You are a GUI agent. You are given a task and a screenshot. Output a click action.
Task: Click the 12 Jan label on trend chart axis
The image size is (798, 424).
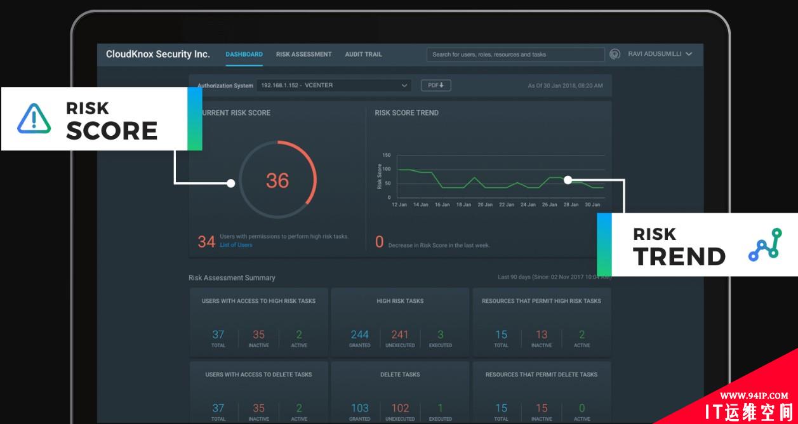tap(399, 204)
